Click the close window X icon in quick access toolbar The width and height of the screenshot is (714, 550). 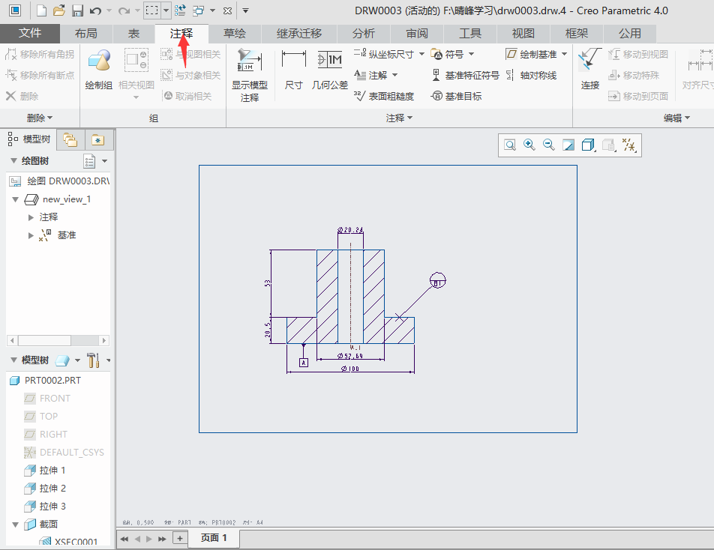(x=228, y=10)
